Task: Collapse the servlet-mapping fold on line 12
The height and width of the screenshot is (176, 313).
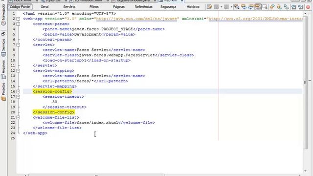Action: coord(18,70)
